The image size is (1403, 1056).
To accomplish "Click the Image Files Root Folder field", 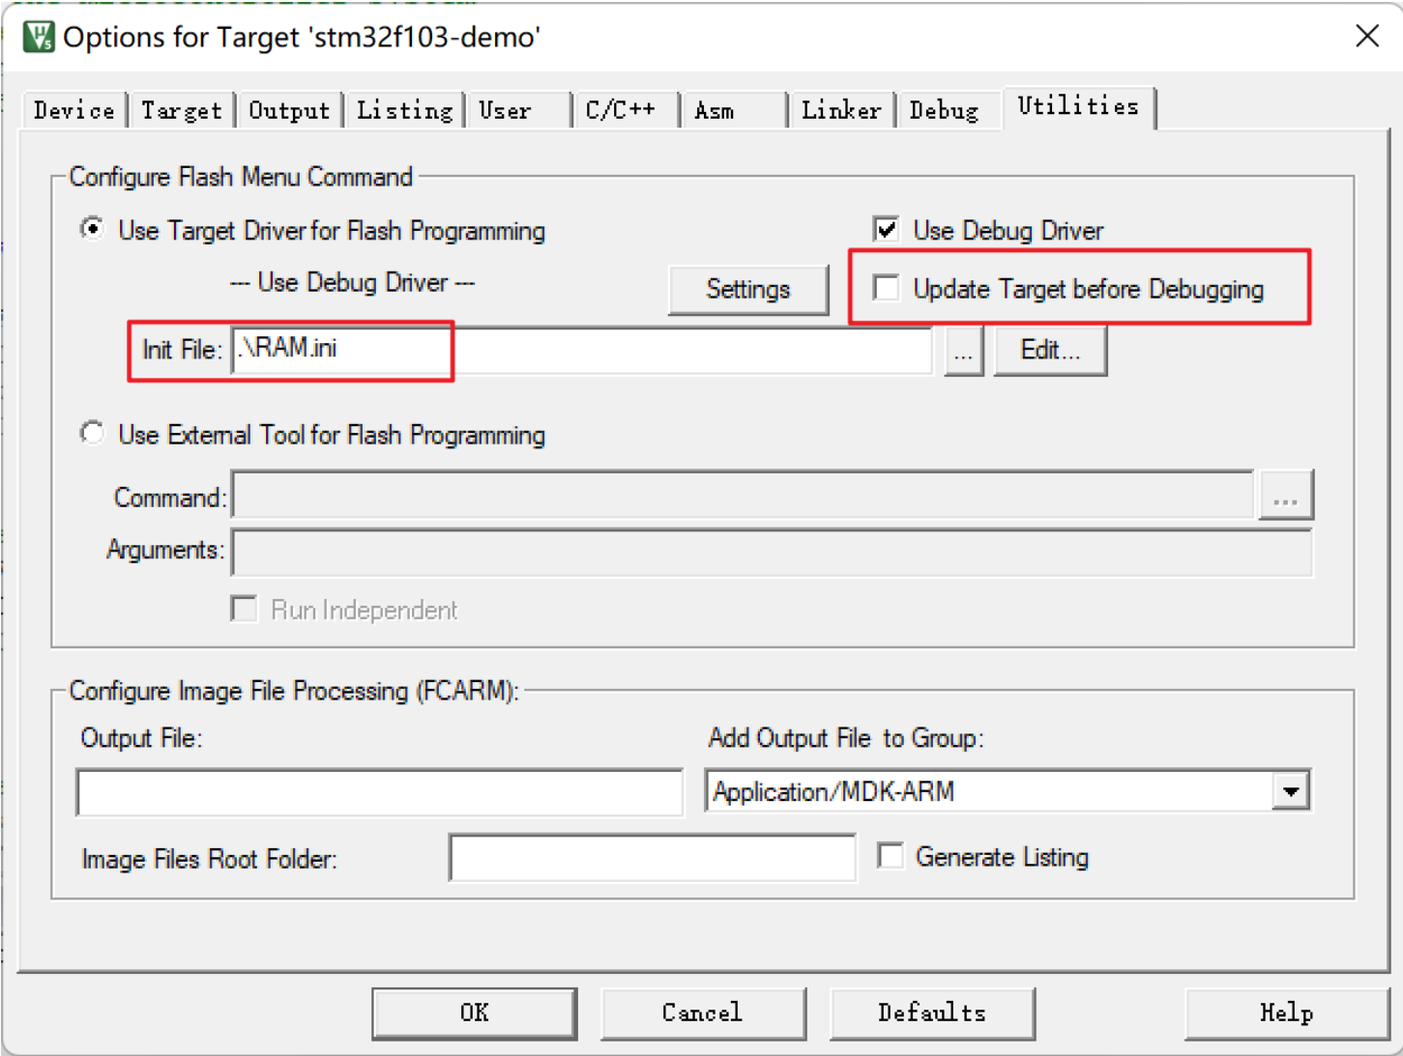I will pyautogui.click(x=652, y=858).
